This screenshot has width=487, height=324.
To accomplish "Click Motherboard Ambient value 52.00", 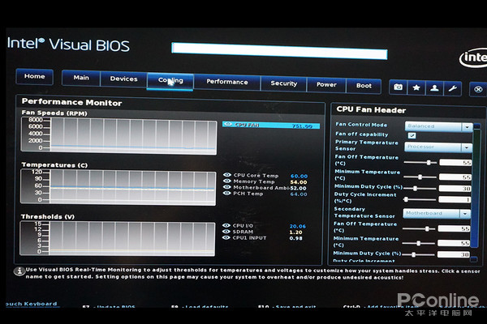I will tap(298, 188).
